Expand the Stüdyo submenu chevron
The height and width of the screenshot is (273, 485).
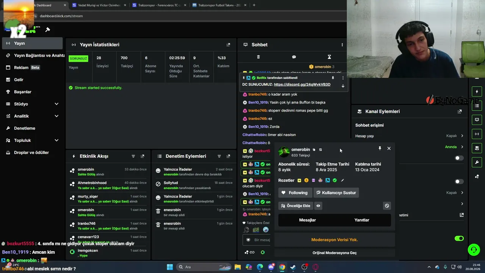coord(56,104)
